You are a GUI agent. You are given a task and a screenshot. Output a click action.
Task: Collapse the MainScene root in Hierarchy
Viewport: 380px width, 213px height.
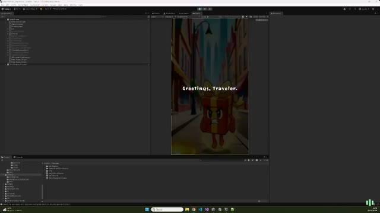6,20
